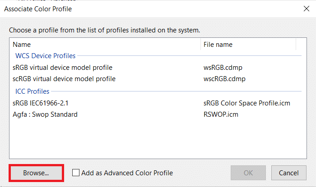The image size is (316, 187).
Task: Collapse the ICC Profiles group header
Action: pyautogui.click(x=32, y=91)
